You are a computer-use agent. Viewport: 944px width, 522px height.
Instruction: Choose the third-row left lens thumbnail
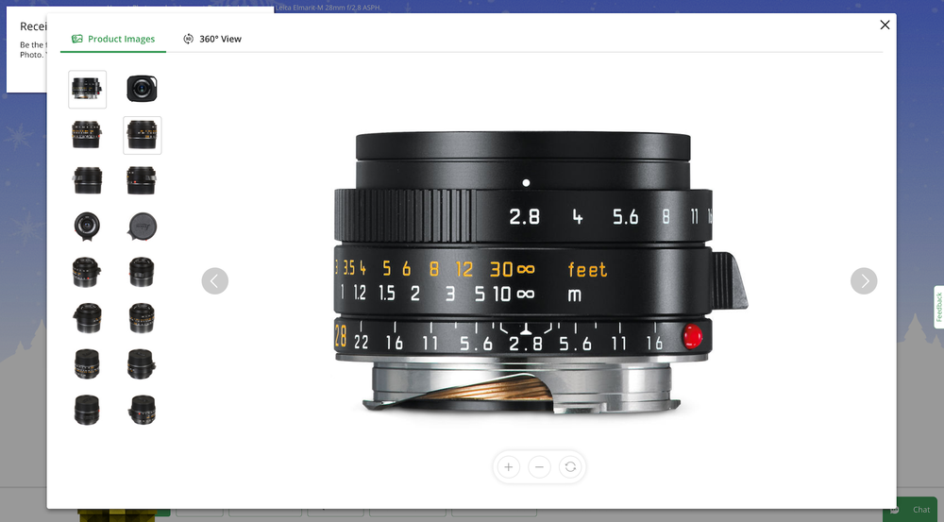click(x=87, y=180)
